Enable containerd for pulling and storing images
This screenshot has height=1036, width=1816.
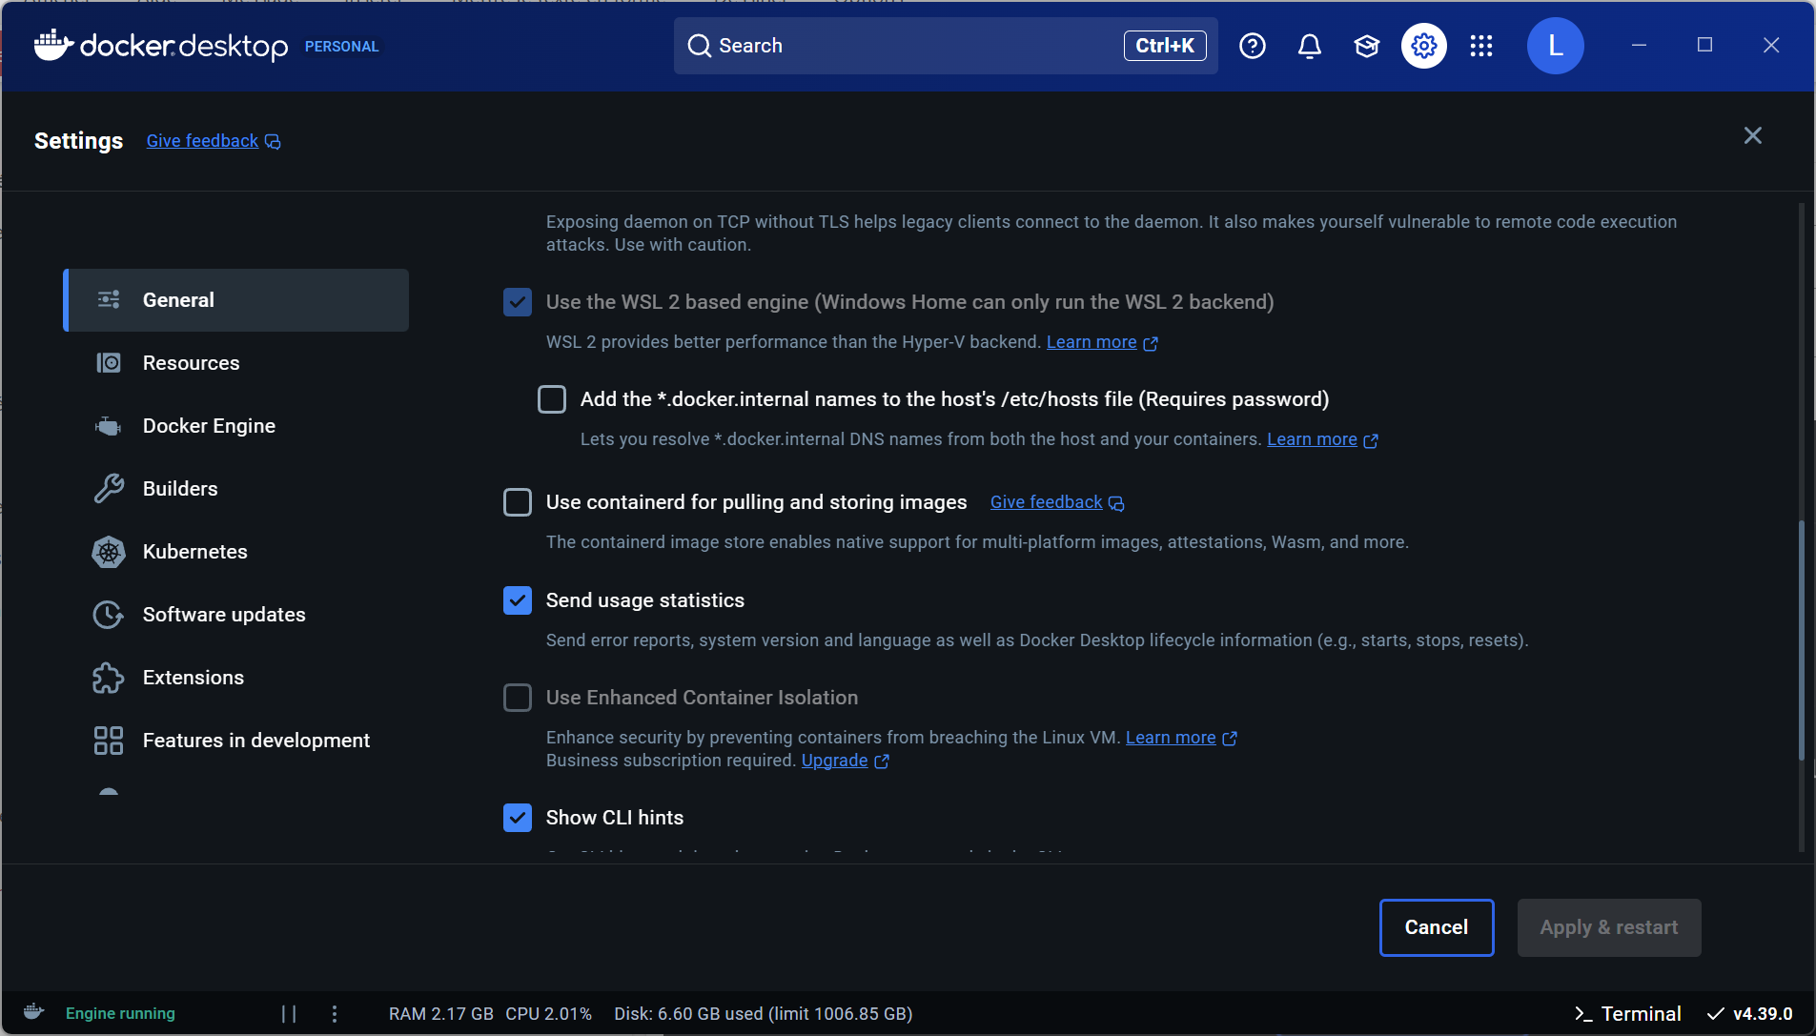[518, 502]
